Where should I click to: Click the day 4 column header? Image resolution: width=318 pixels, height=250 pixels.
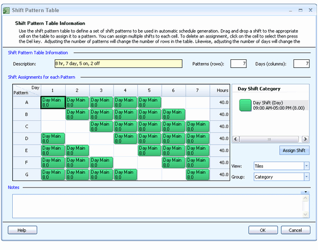pos(125,91)
